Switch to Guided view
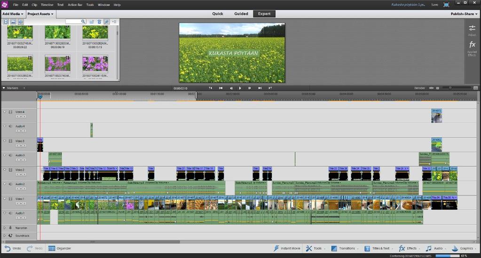Screen dimensions: 481x258 pyautogui.click(x=241, y=14)
